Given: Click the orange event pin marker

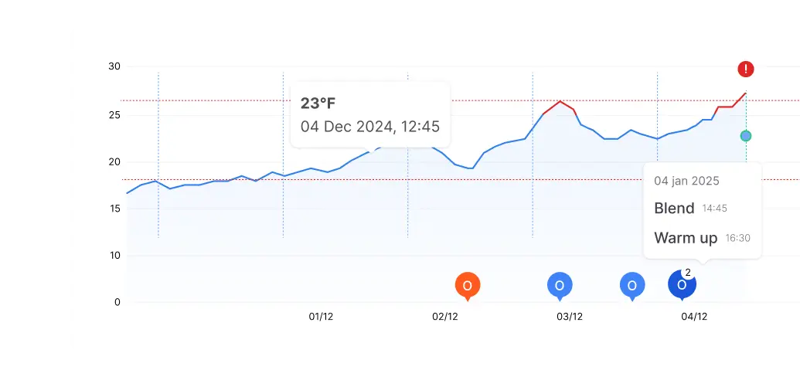Looking at the screenshot, I should 467,285.
